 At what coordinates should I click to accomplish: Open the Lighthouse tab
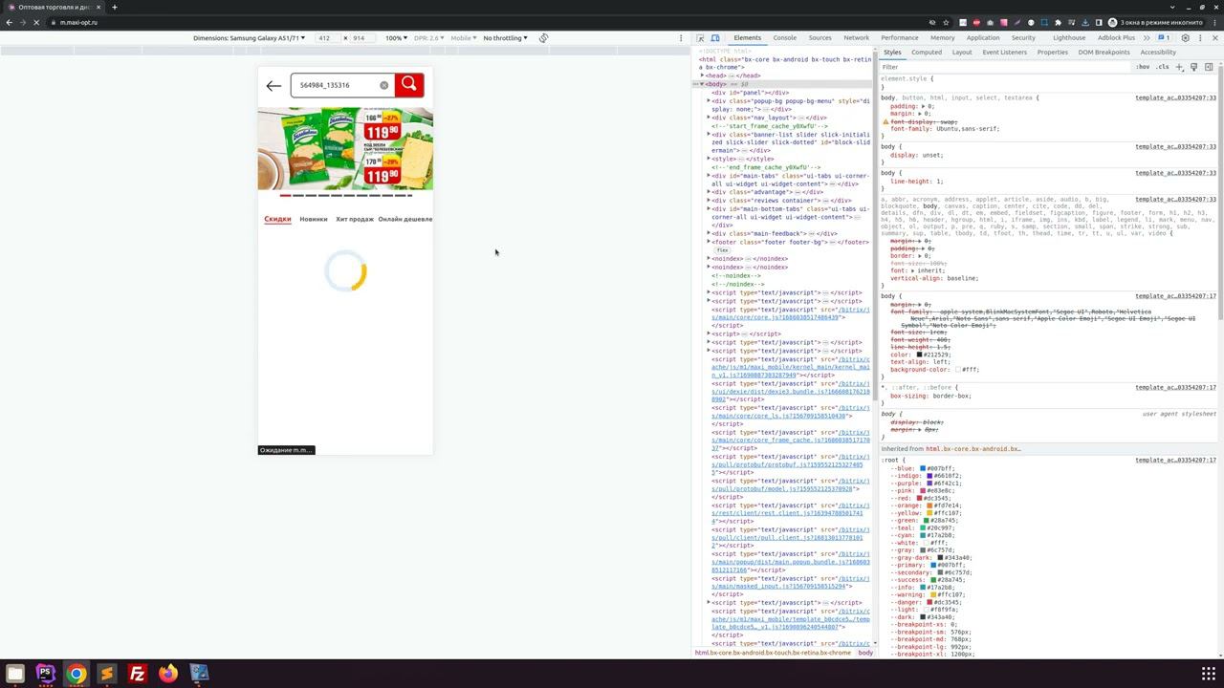[1069, 38]
